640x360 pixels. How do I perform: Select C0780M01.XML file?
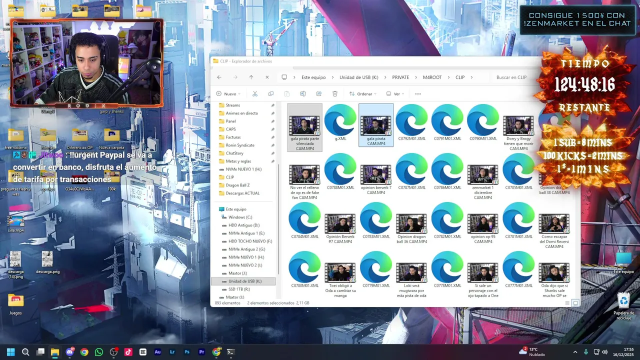coord(304,270)
